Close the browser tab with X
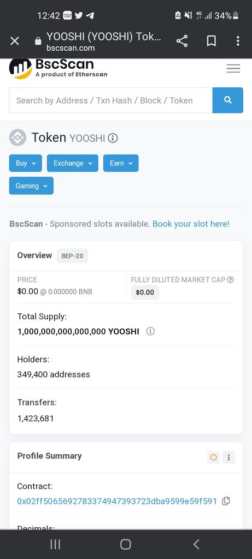The height and width of the screenshot is (559, 252). (15, 41)
